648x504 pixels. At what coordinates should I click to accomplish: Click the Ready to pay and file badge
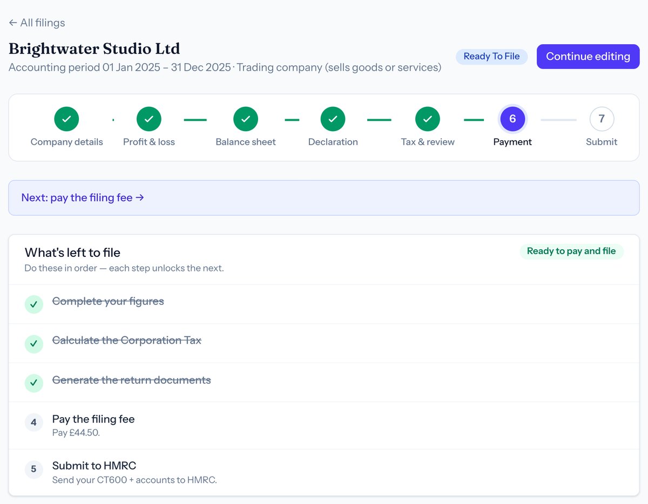click(571, 251)
